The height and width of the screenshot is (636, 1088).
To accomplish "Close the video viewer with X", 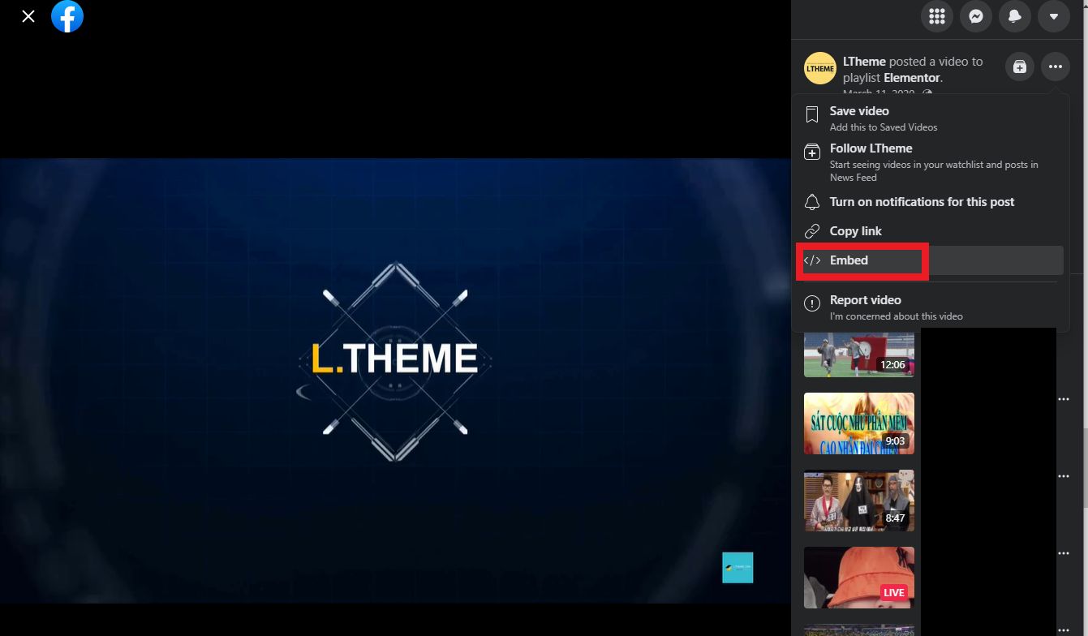I will click(28, 16).
